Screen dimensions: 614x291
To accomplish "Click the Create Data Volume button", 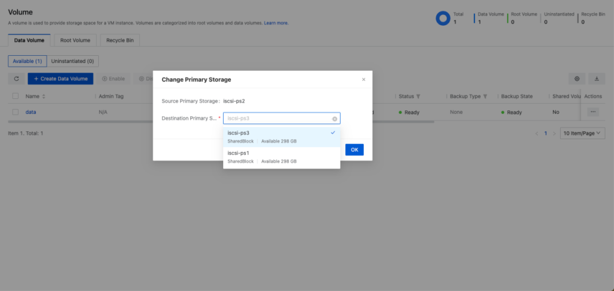I will [x=61, y=79].
